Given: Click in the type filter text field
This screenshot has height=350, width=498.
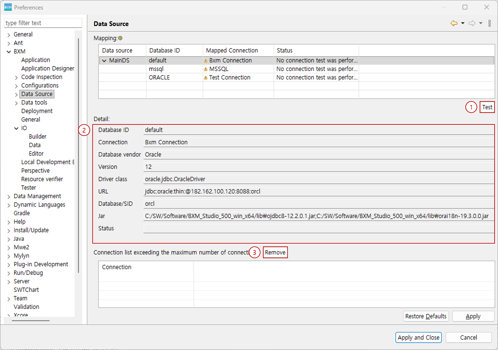Looking at the screenshot, I should pos(43,23).
